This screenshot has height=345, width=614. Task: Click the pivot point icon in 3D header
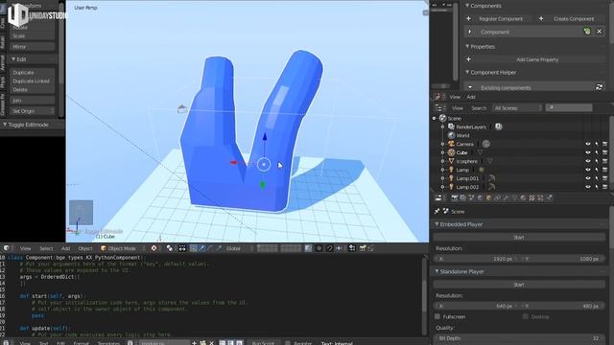170,248
